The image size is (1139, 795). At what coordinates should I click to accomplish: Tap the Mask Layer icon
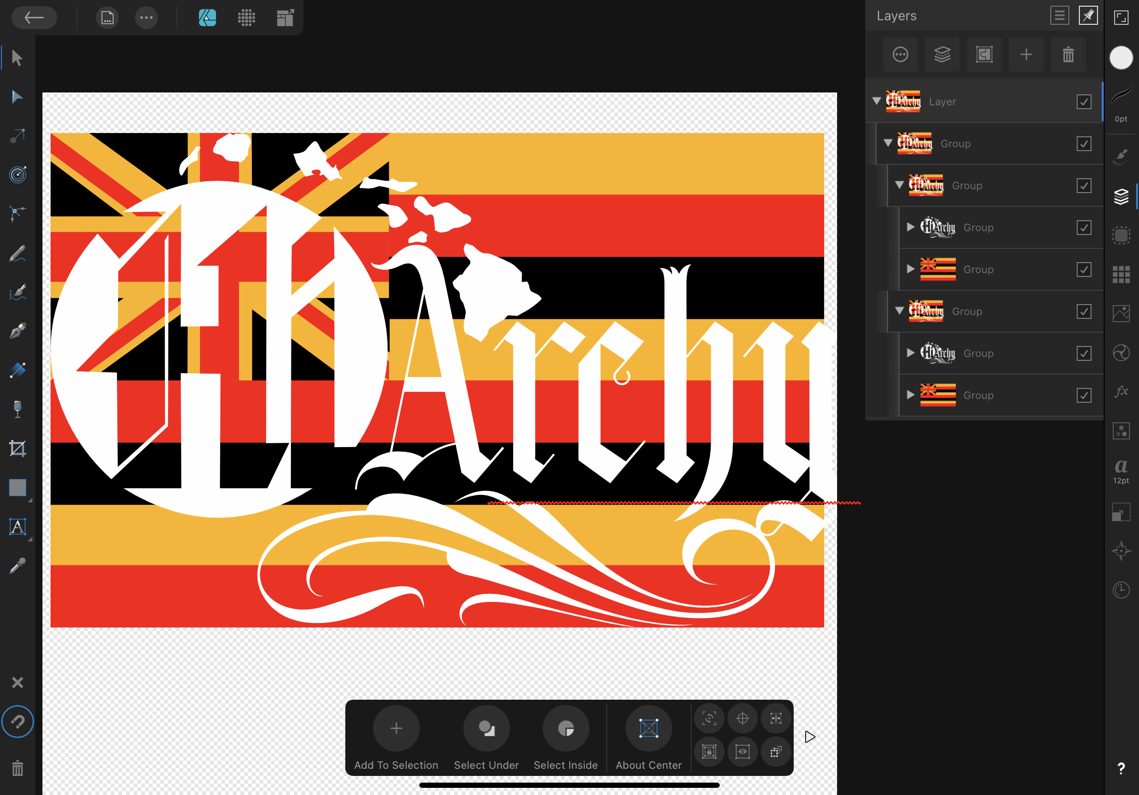(984, 54)
